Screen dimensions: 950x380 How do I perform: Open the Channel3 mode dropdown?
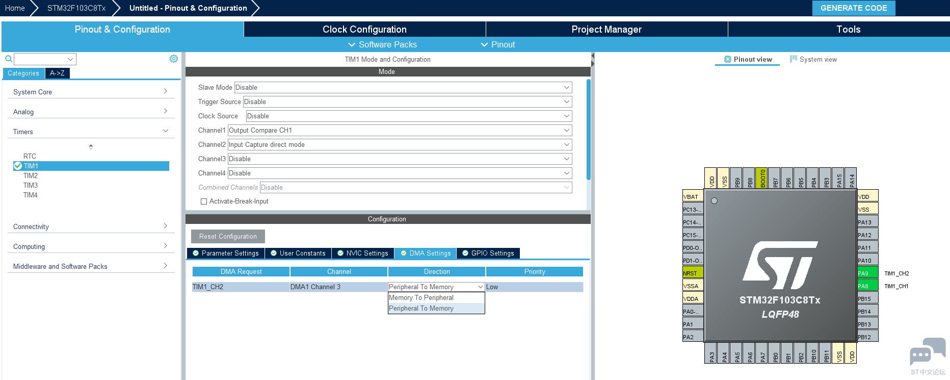pos(400,159)
